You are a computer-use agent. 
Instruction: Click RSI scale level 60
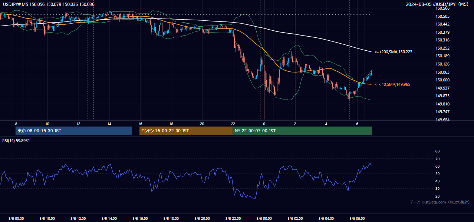437,166
